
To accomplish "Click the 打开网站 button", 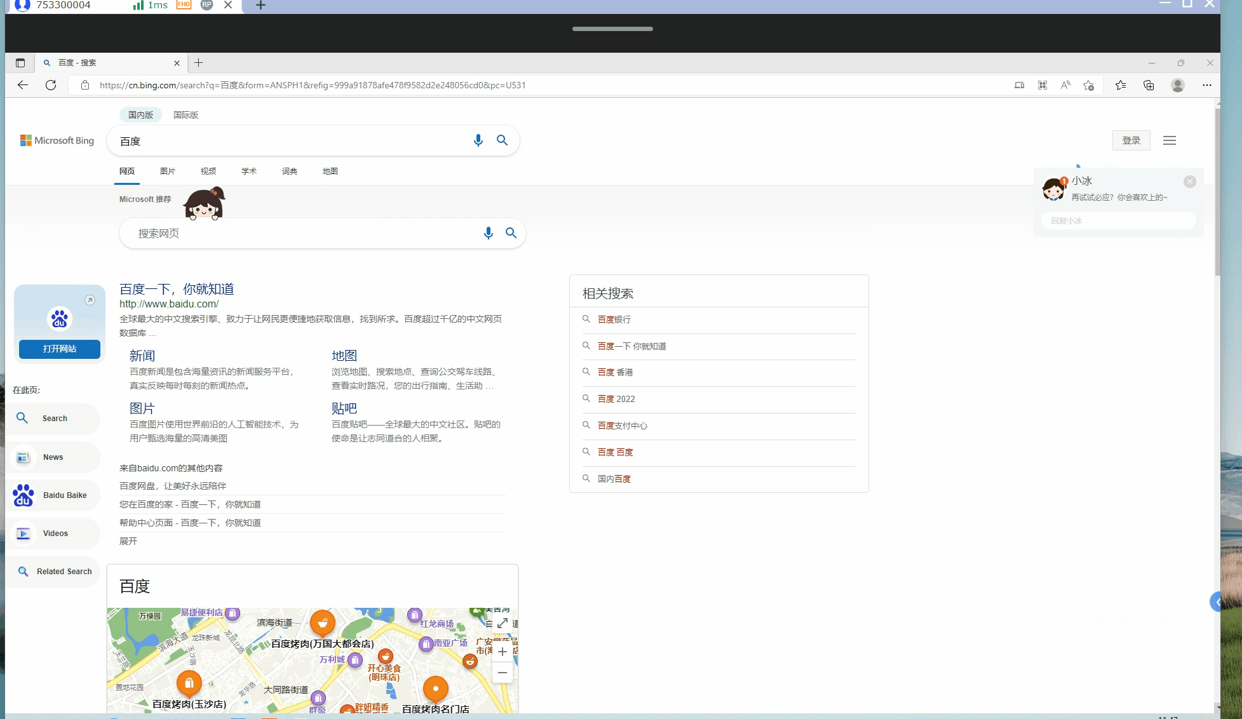I will click(x=60, y=349).
